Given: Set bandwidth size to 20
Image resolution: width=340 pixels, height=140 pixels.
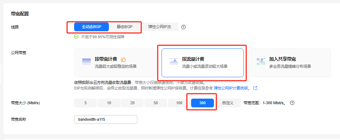Looking at the screenshot, I should 132,103.
